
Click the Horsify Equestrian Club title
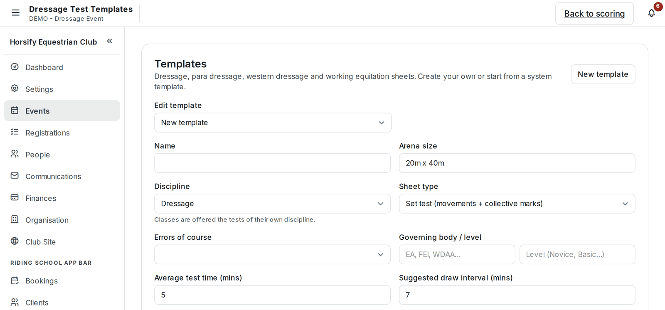[x=53, y=42]
